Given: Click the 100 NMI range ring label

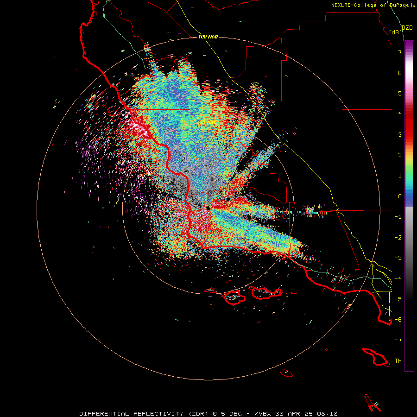Looking at the screenshot, I should 208,37.
